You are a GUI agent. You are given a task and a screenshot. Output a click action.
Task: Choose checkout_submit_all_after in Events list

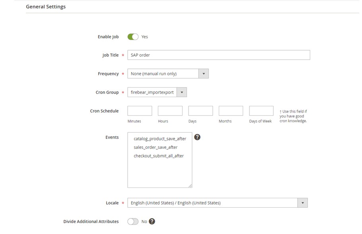[x=158, y=156]
